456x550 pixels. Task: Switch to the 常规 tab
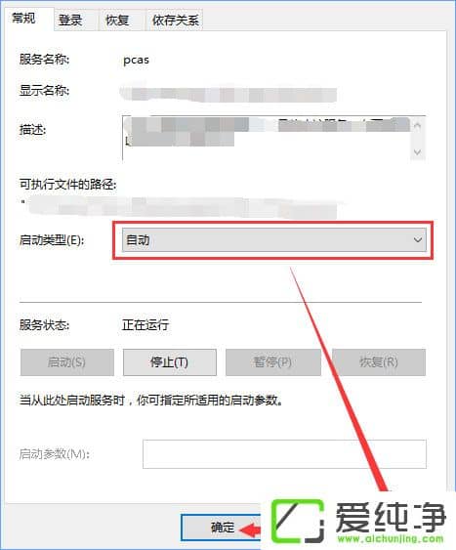click(23, 18)
